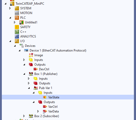Screen dimensions: 136x120
Task: Select the Box 2 (Subscriber) label
Action: click(x=47, y=116)
